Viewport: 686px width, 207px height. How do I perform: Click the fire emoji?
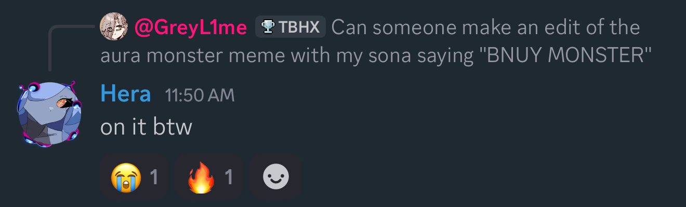201,178
